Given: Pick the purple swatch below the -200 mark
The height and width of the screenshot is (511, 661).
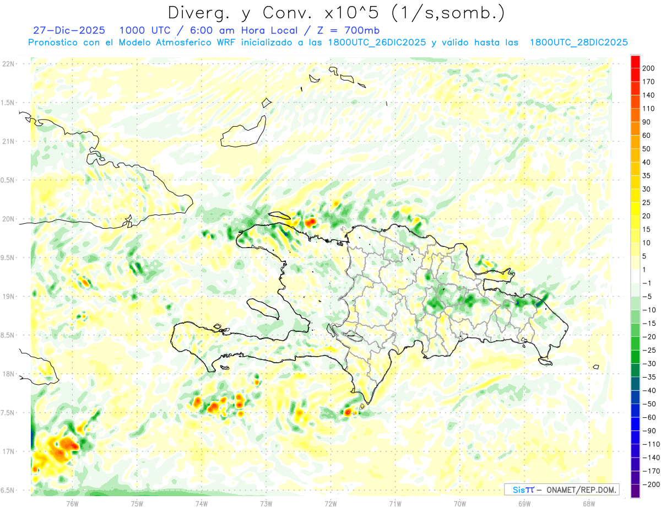Looking at the screenshot, I should click(635, 491).
